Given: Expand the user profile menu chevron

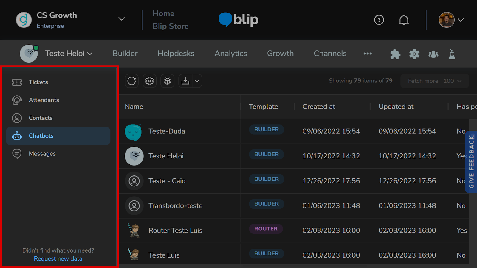Looking at the screenshot, I should pyautogui.click(x=461, y=20).
